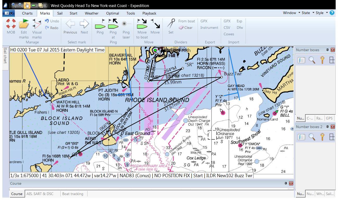Click the key icon in Number boxes
Image resolution: width=338 pixels, height=200 pixels.
pos(322,60)
